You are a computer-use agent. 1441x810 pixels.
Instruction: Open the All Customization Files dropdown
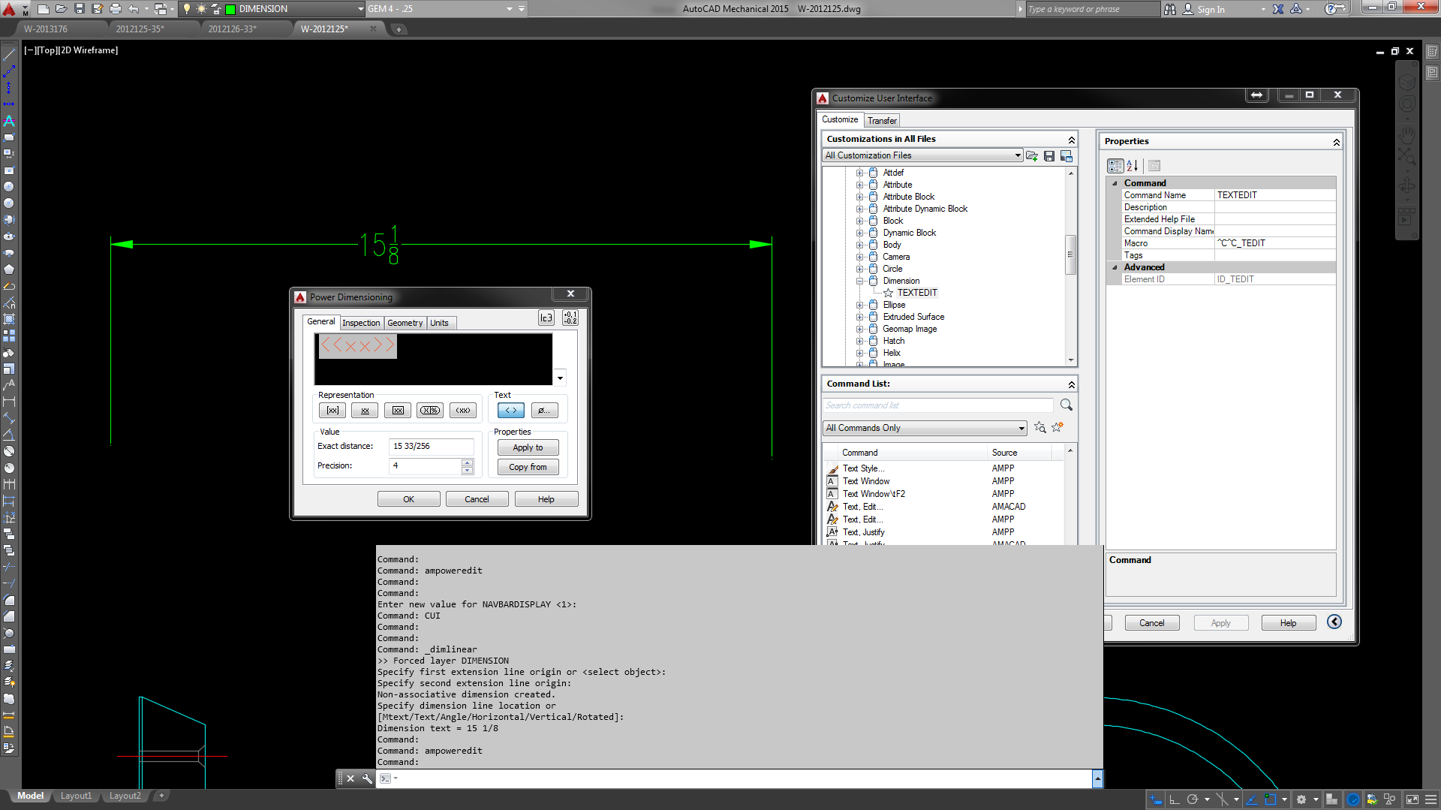pyautogui.click(x=1018, y=155)
